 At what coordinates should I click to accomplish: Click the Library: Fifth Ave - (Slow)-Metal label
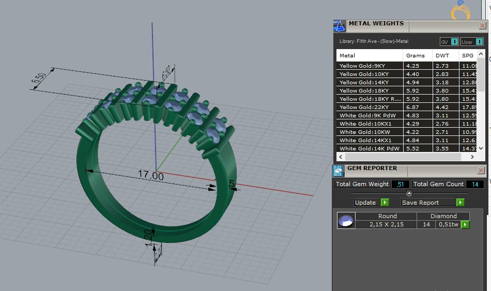374,41
